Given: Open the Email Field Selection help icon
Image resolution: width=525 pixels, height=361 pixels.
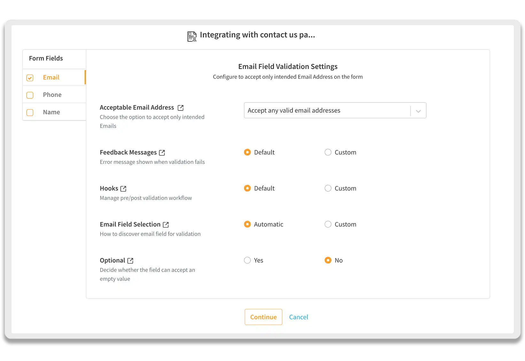Looking at the screenshot, I should click(166, 225).
